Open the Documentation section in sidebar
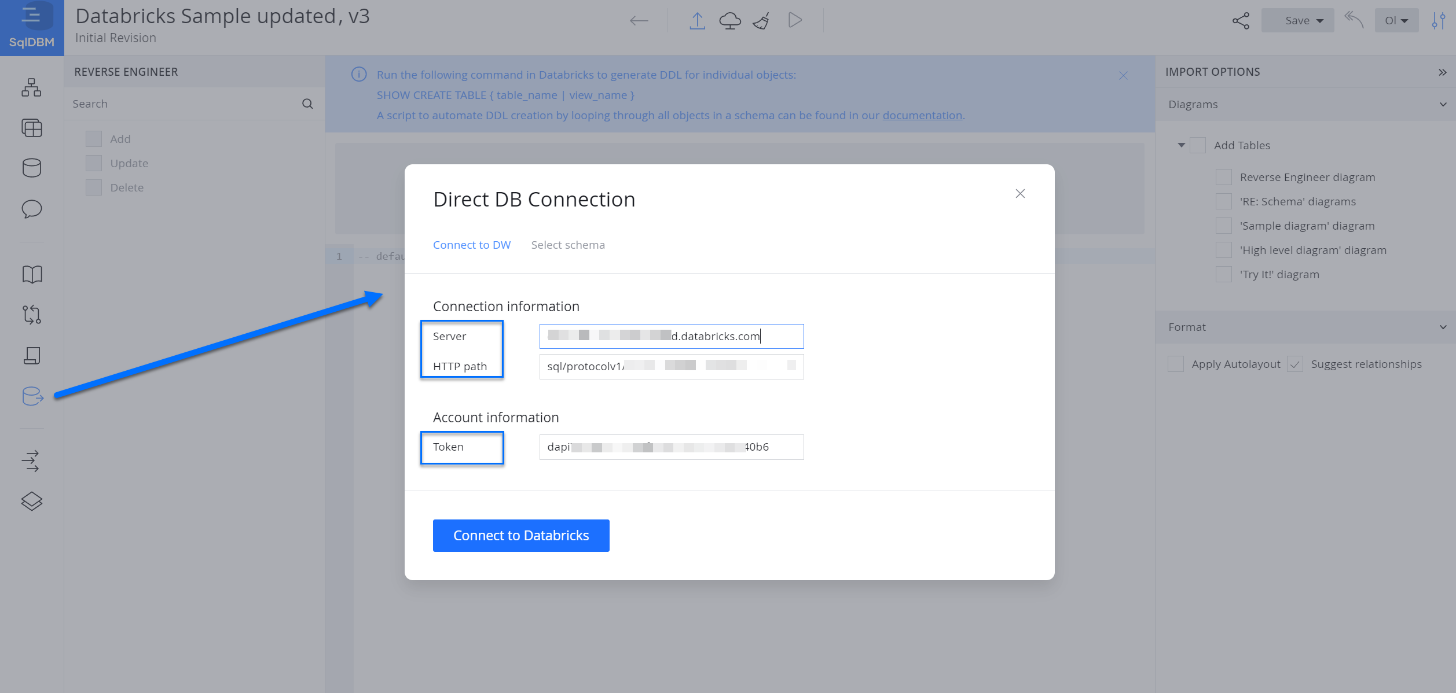Image resolution: width=1456 pixels, height=693 pixels. [x=32, y=274]
